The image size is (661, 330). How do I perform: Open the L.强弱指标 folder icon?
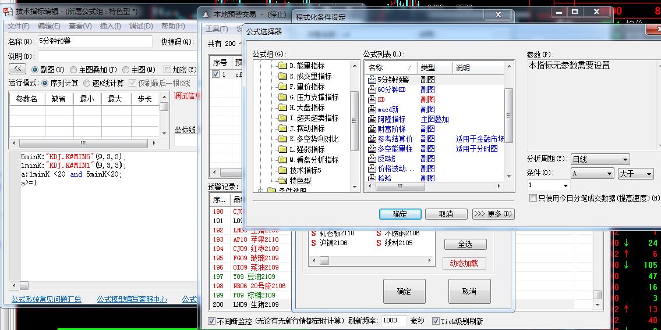(282, 149)
